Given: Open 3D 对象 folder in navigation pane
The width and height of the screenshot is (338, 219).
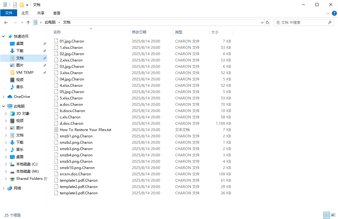Looking at the screenshot, I should pos(23,114).
